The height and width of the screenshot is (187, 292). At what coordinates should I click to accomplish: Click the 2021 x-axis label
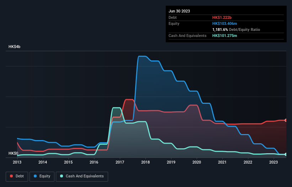coord(222,162)
